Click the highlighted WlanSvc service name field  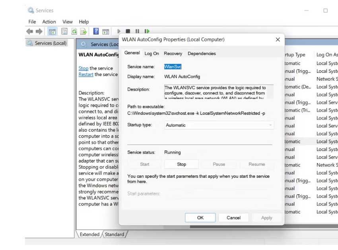[x=173, y=67]
